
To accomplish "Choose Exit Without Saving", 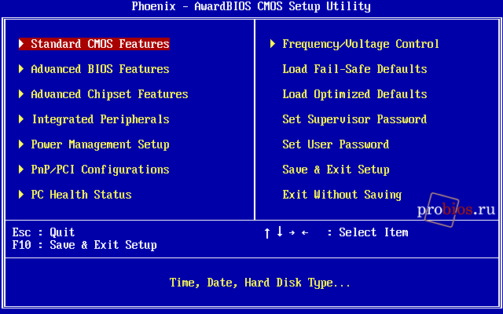I will click(x=342, y=195).
